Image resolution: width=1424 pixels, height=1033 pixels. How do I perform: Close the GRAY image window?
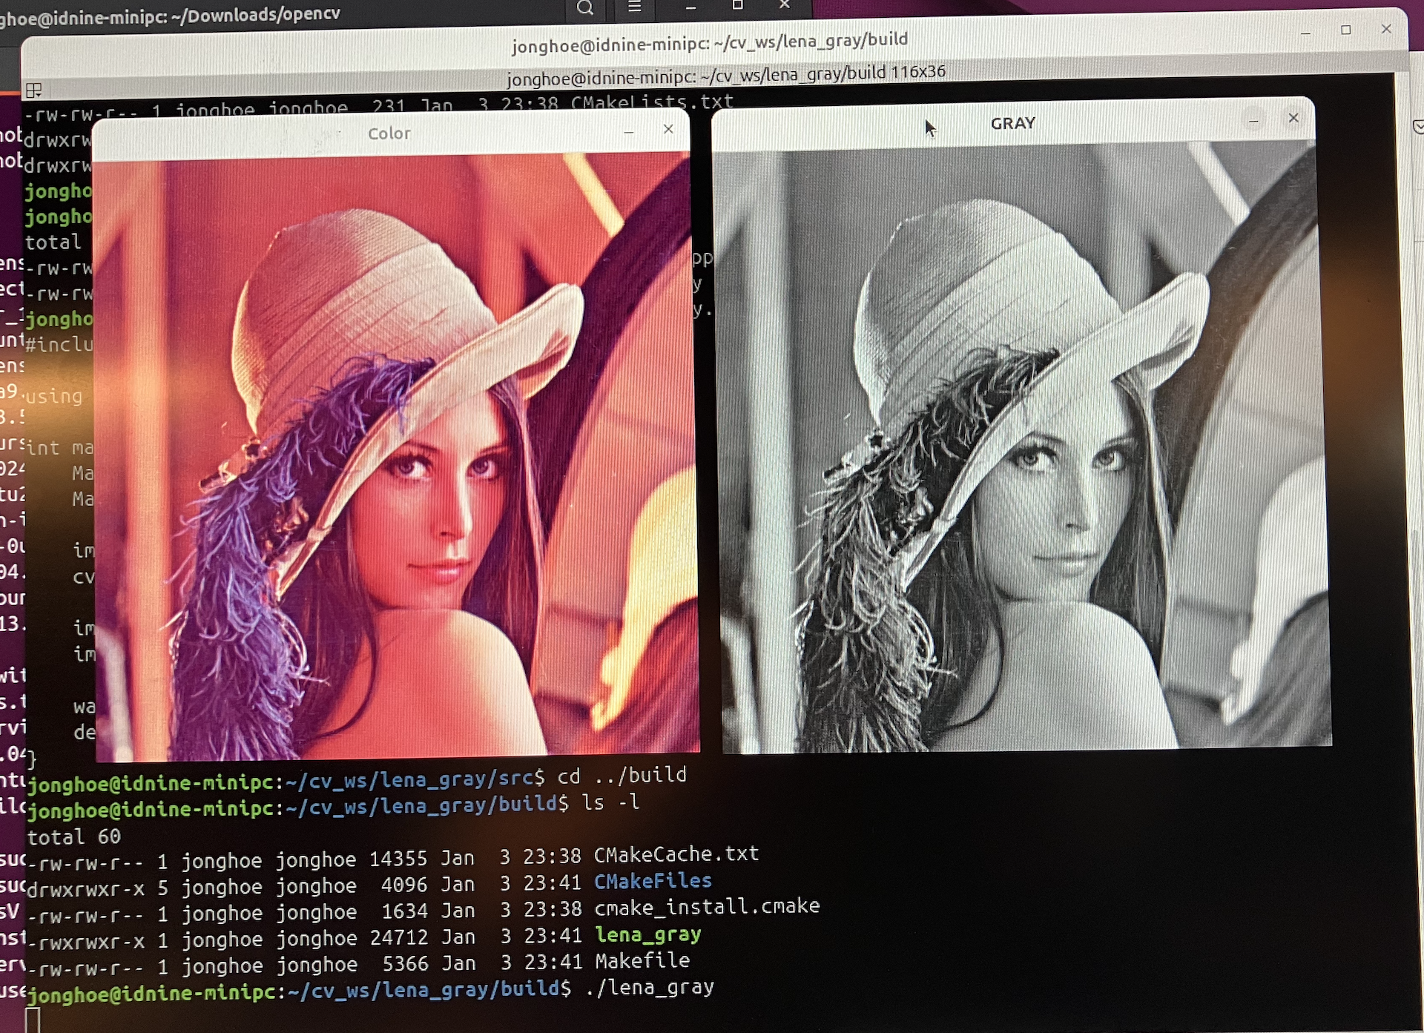click(x=1293, y=118)
